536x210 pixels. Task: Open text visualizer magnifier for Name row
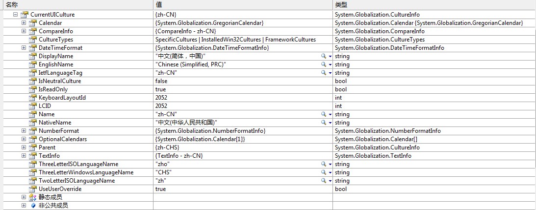coord(323,114)
